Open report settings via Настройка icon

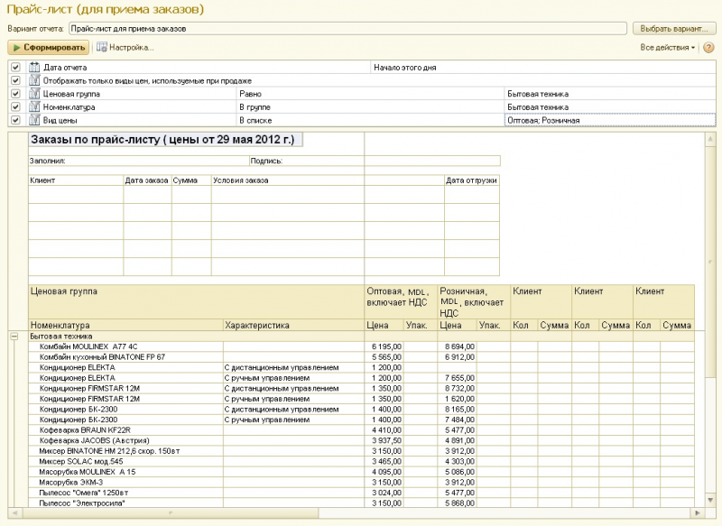click(x=102, y=47)
